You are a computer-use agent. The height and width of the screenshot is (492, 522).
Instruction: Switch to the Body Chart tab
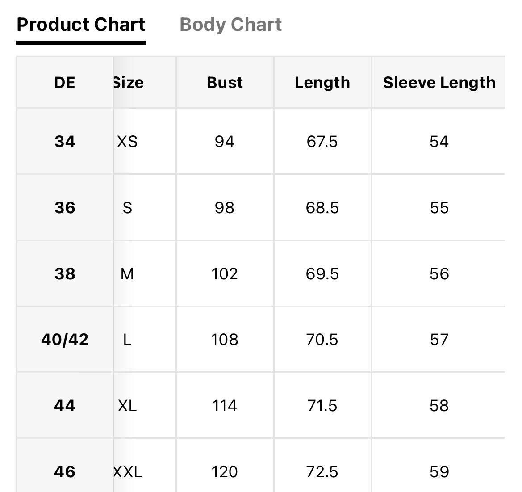tap(230, 25)
